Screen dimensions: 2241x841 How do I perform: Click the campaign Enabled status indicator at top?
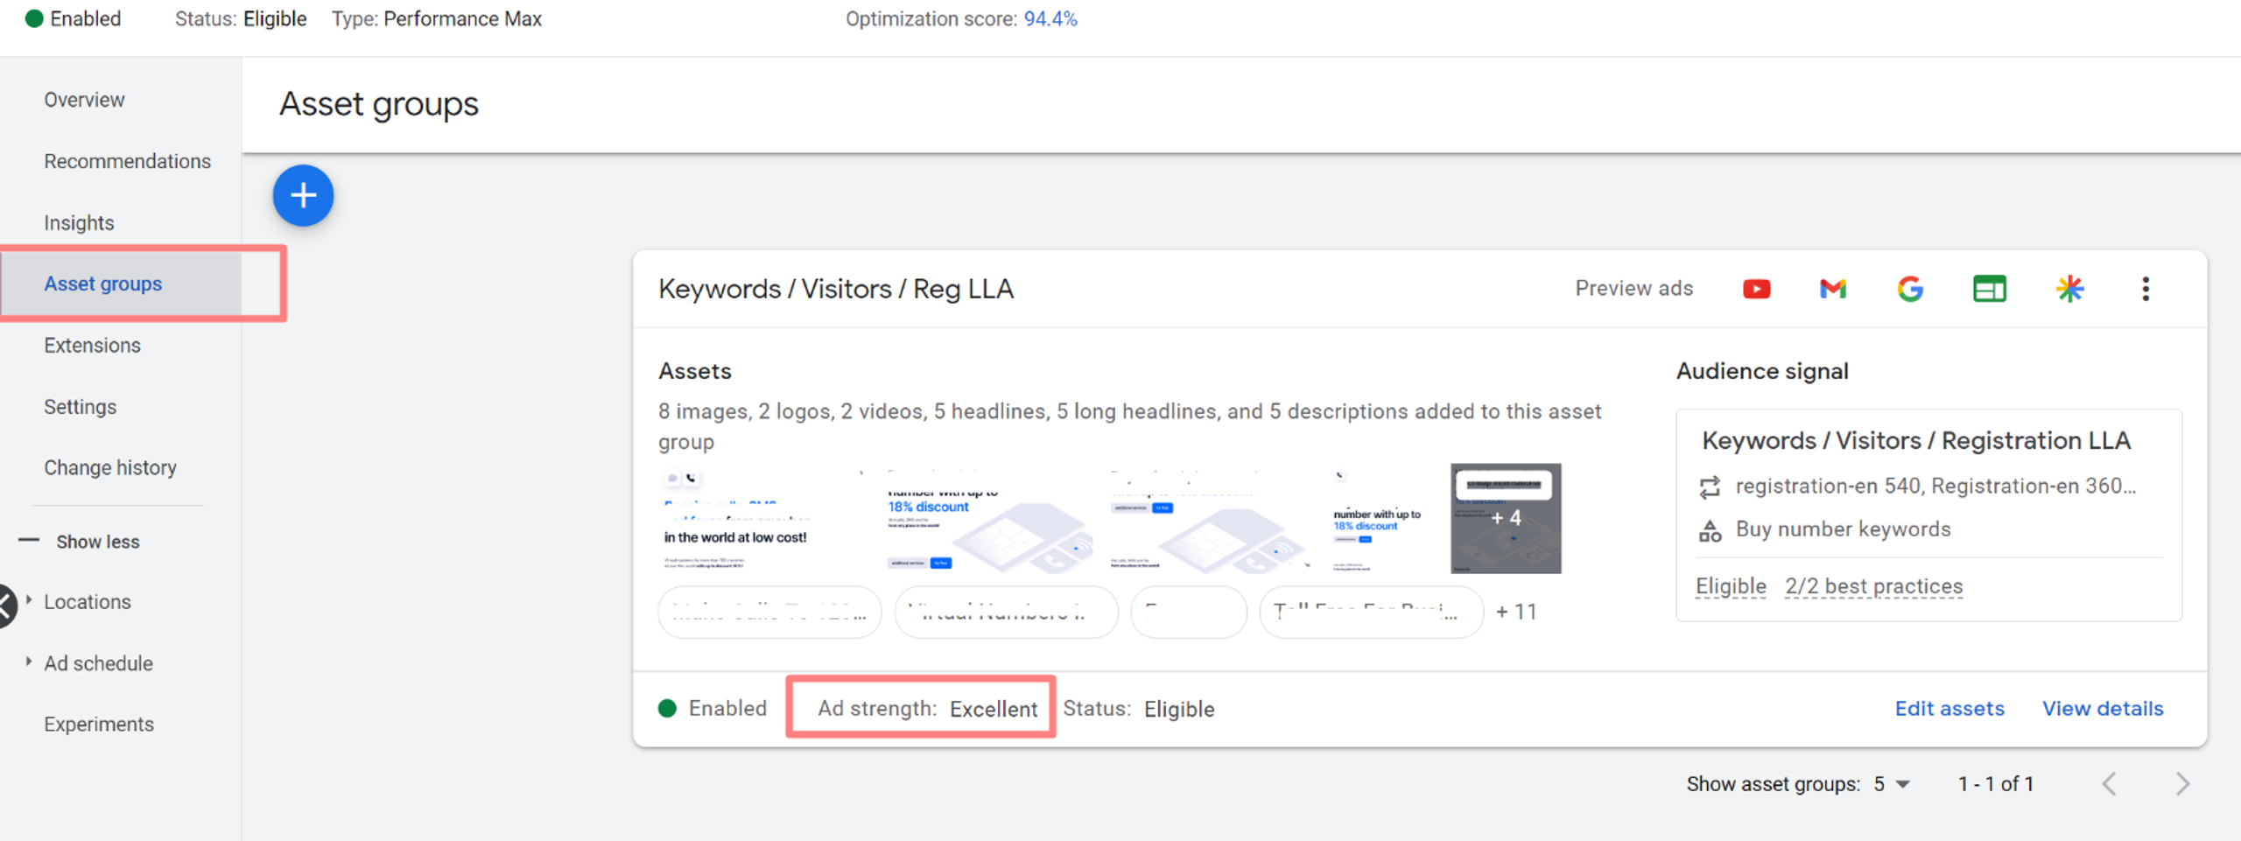click(74, 19)
